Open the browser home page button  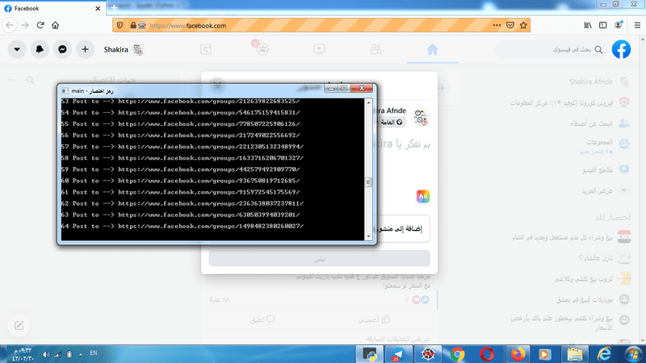(55, 25)
